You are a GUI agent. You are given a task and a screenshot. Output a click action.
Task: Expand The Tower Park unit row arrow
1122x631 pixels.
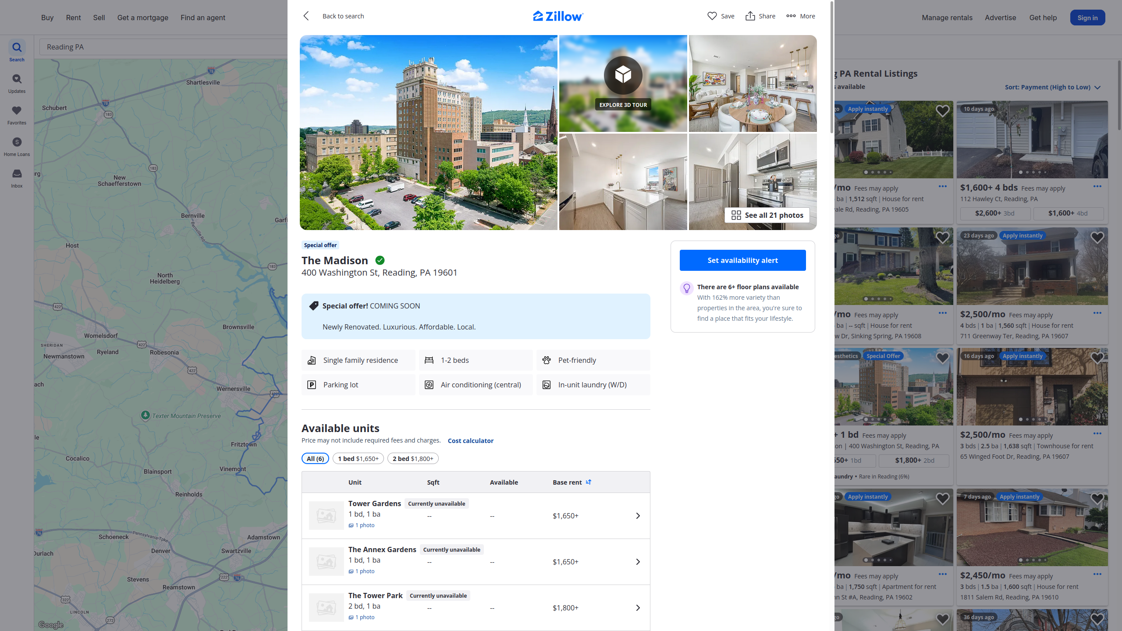coord(638,608)
